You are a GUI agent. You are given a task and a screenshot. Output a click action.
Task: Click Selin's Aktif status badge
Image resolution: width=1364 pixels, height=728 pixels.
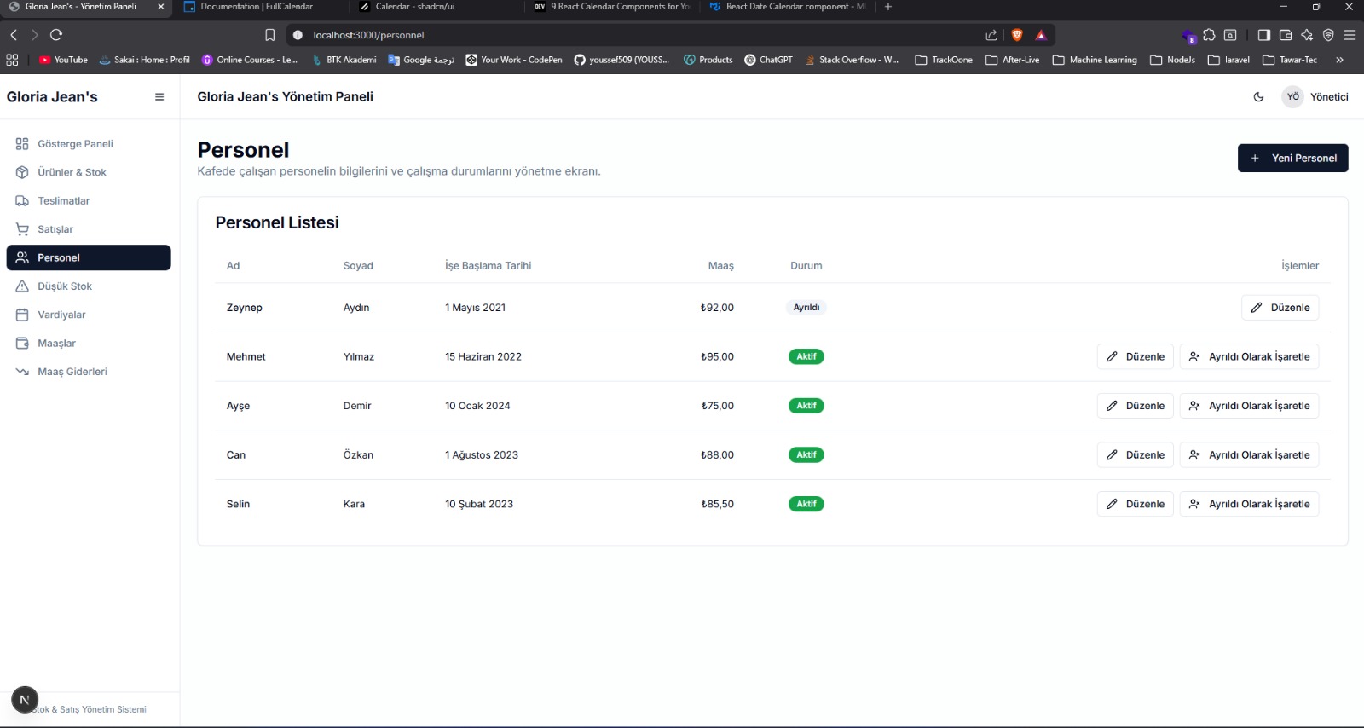806,504
